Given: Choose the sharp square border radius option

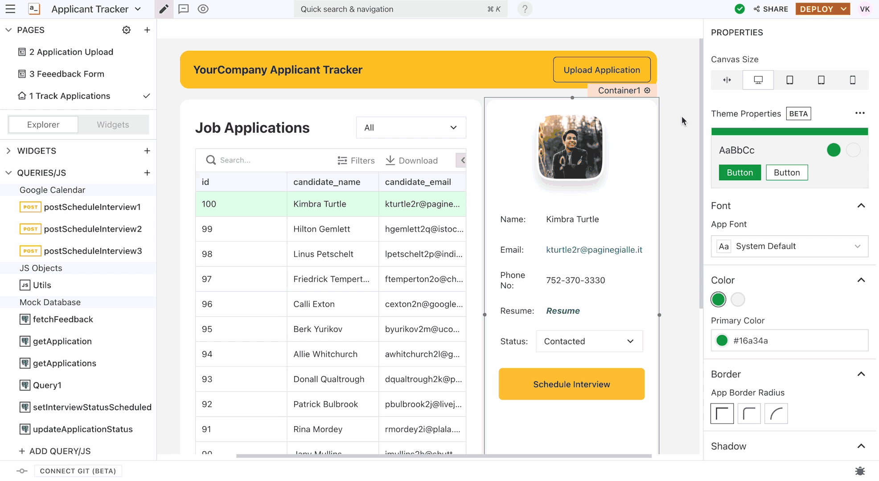Looking at the screenshot, I should pyautogui.click(x=722, y=414).
